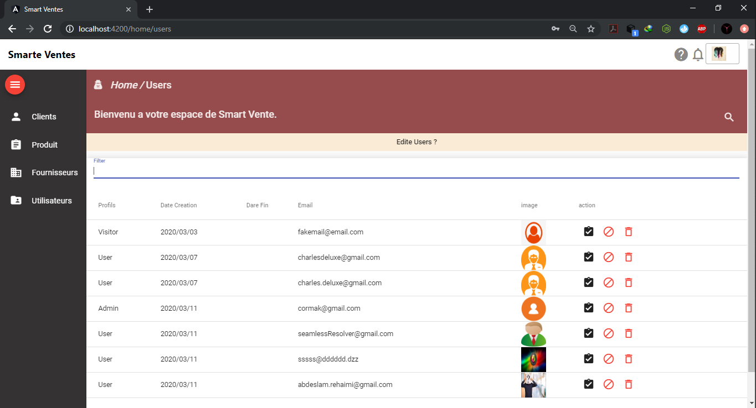
Task: Click avatar image of sssss@dddddd.dzz
Action: click(x=533, y=359)
